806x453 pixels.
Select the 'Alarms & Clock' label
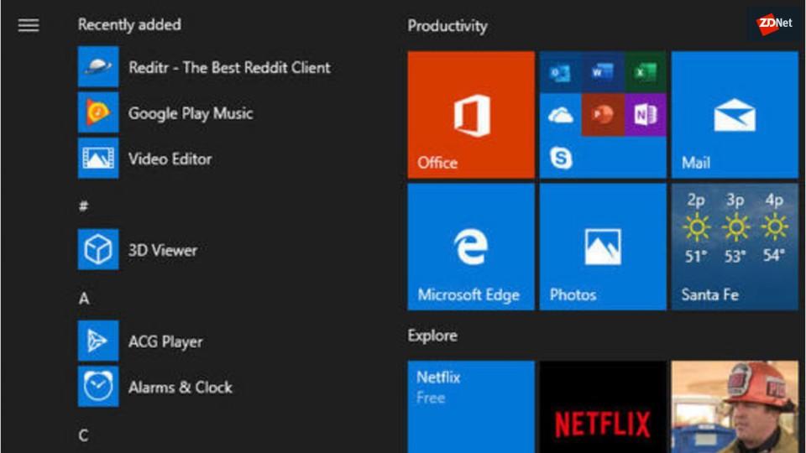pyautogui.click(x=181, y=388)
